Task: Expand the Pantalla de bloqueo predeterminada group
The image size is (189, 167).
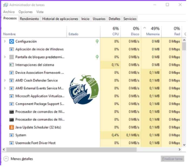Action: (x=5, y=57)
